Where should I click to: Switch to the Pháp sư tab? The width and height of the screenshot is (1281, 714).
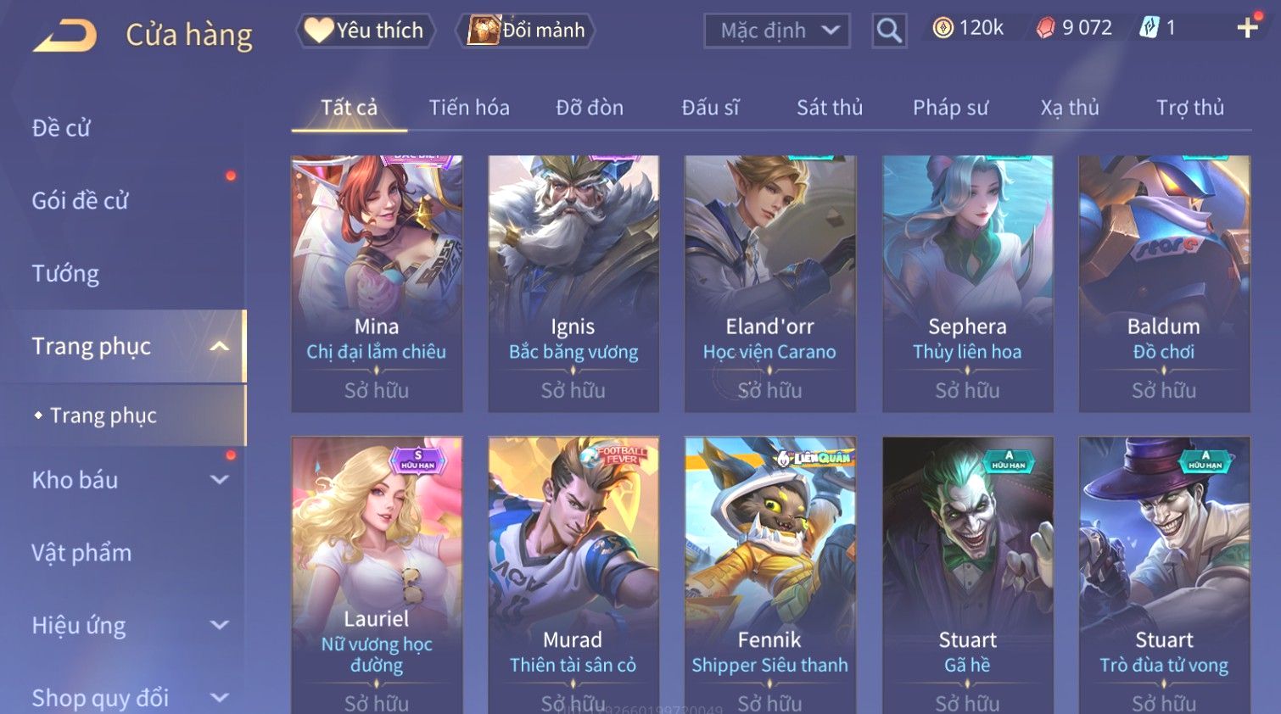pos(950,108)
